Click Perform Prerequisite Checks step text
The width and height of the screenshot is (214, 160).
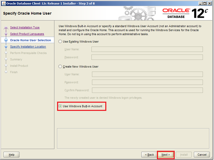click(x=28, y=53)
